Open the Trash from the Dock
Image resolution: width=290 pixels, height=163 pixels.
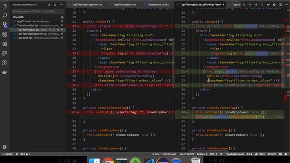(195, 160)
